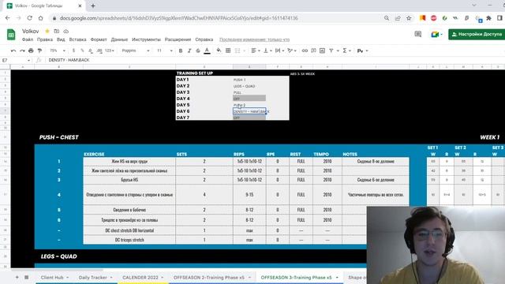Open text wrapping dropdown
Screen dimensions: 505x284
point(279,50)
